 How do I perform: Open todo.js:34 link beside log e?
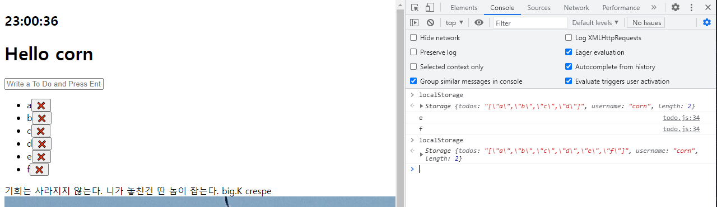click(x=681, y=118)
